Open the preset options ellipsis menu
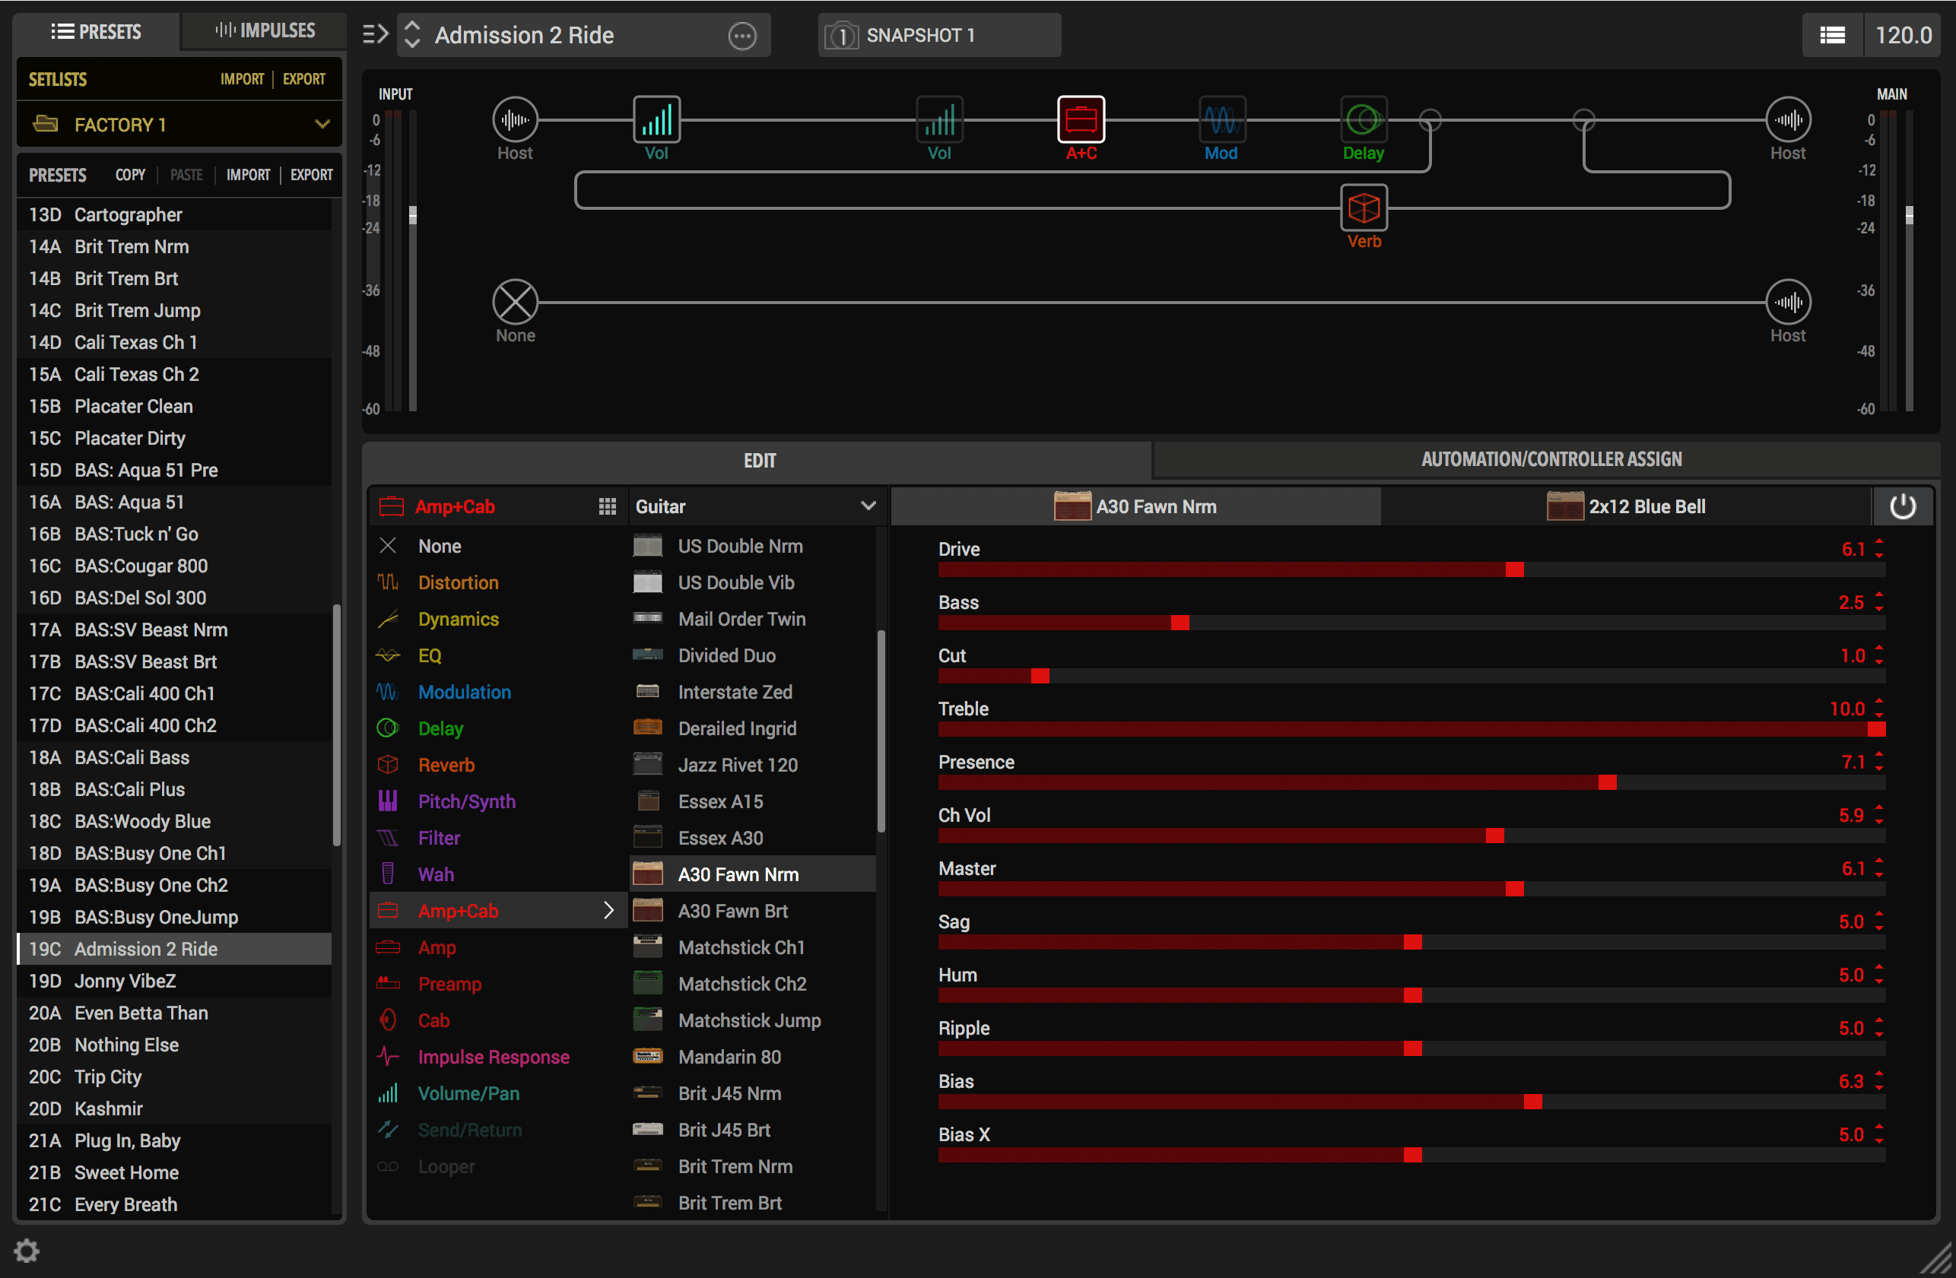The image size is (1956, 1278). [x=742, y=35]
